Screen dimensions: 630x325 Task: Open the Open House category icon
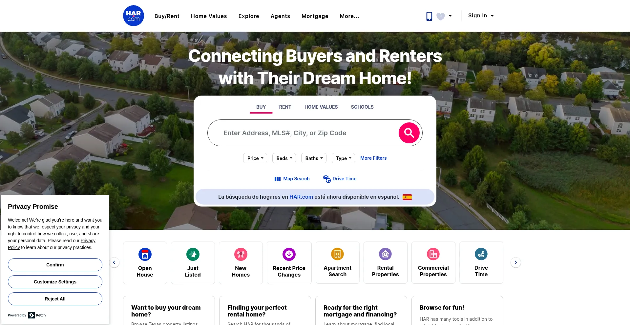(145, 254)
